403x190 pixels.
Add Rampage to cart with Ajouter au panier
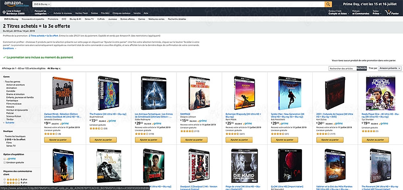[x=194, y=140]
